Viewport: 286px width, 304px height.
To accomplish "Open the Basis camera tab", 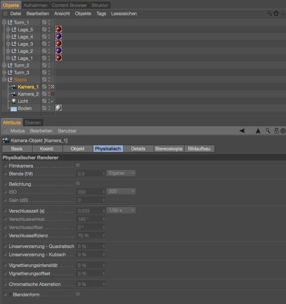I will tap(17, 149).
